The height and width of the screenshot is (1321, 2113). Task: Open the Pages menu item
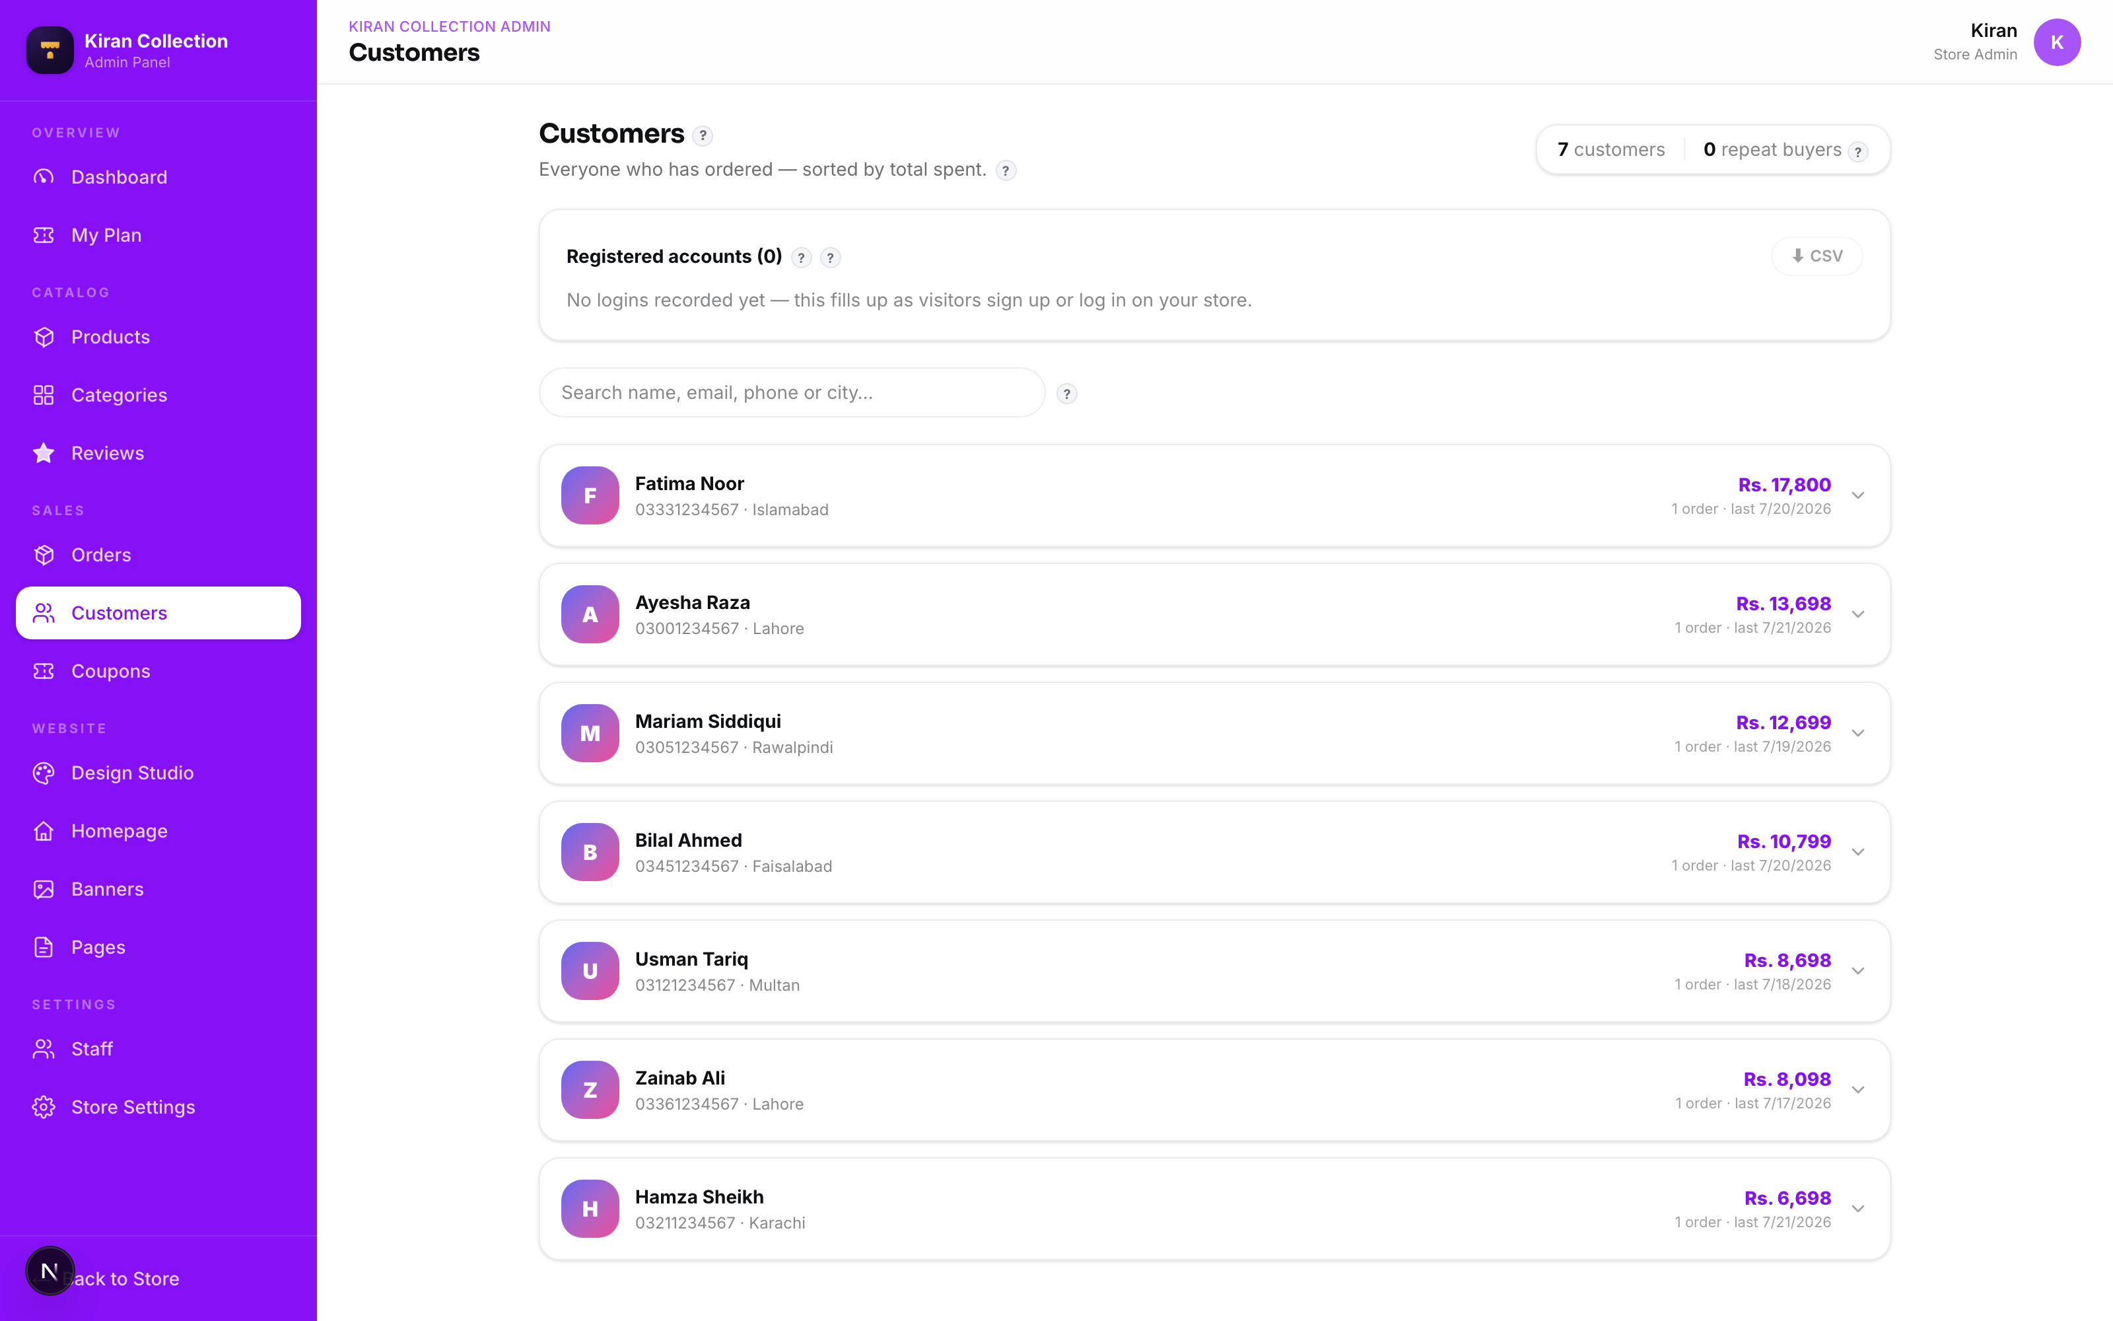pyautogui.click(x=158, y=947)
